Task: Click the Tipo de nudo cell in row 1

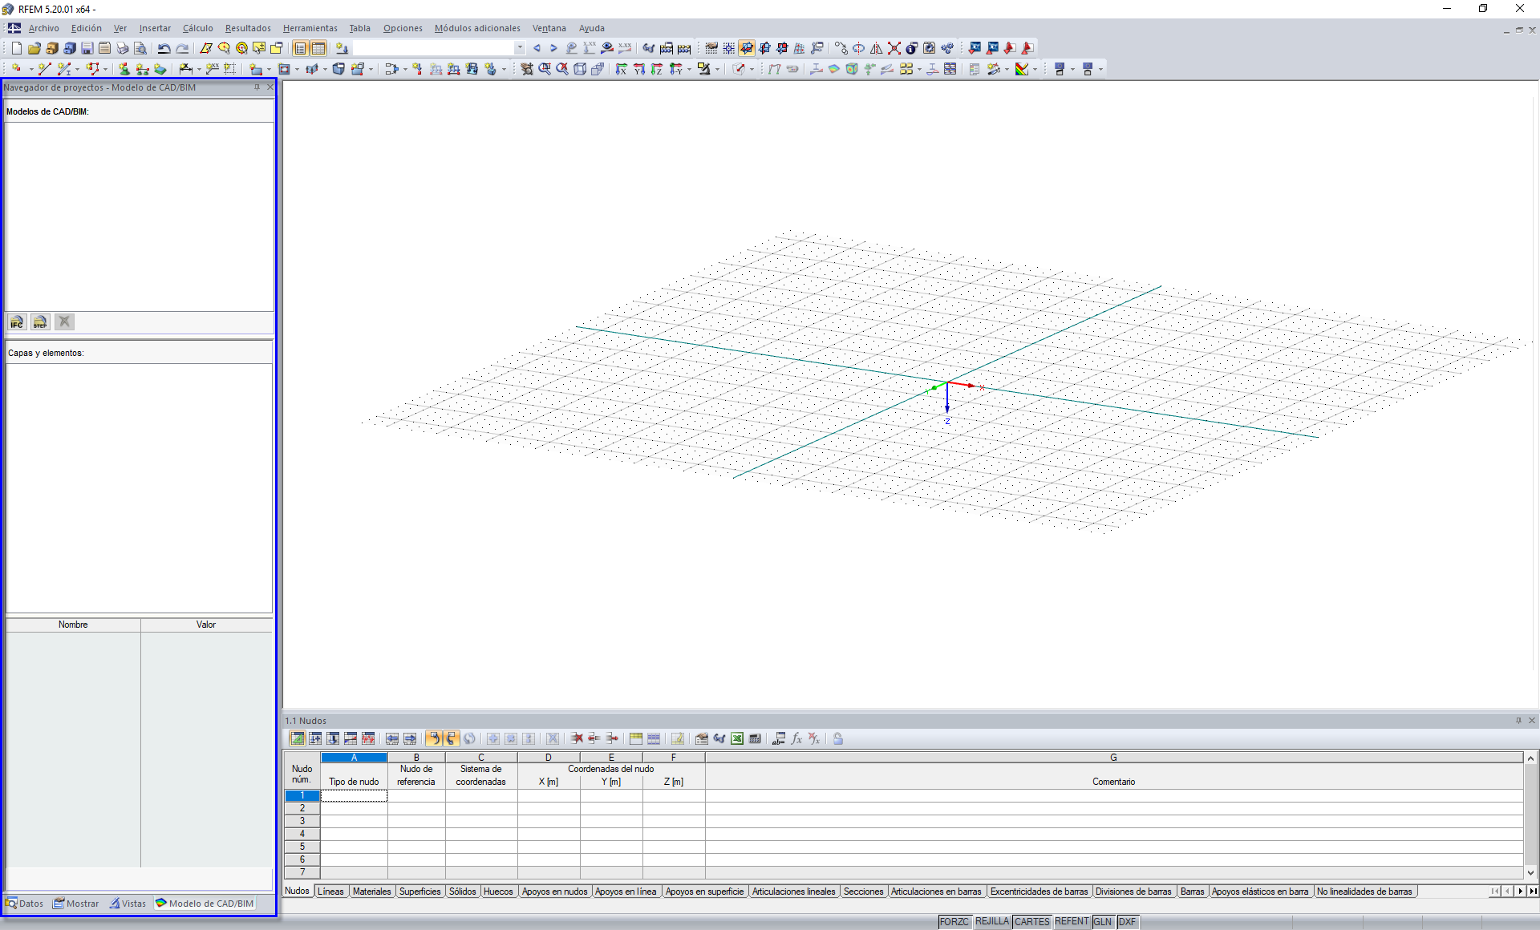Action: point(353,795)
